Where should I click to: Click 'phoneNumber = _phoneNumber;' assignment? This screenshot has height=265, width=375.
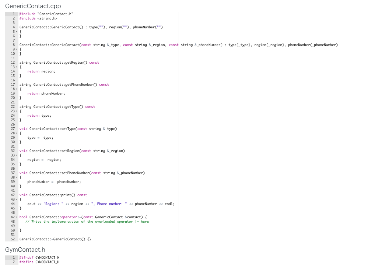(x=54, y=182)
